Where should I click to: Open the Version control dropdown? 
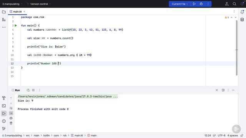pyautogui.click(x=39, y=4)
